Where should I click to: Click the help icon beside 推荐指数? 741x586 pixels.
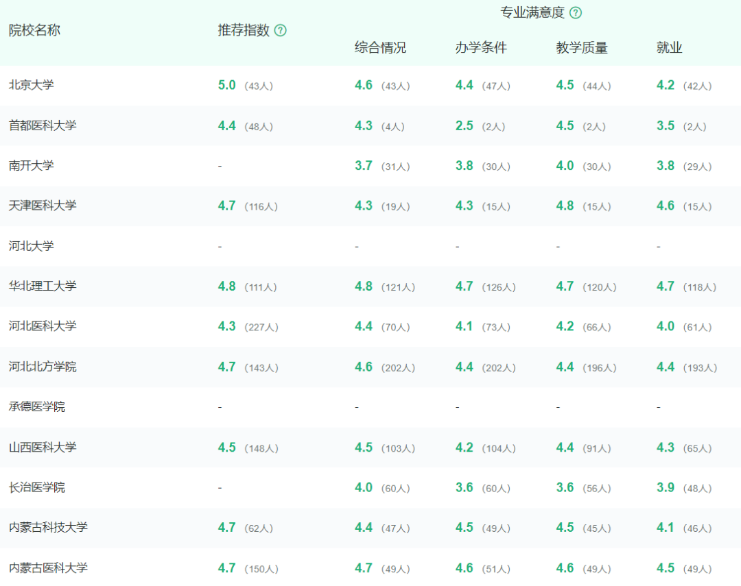click(x=280, y=31)
